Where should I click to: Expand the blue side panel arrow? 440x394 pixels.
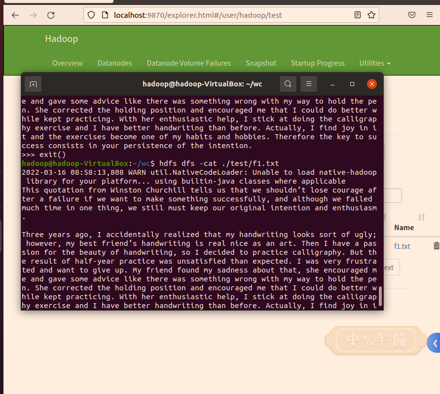[435, 343]
